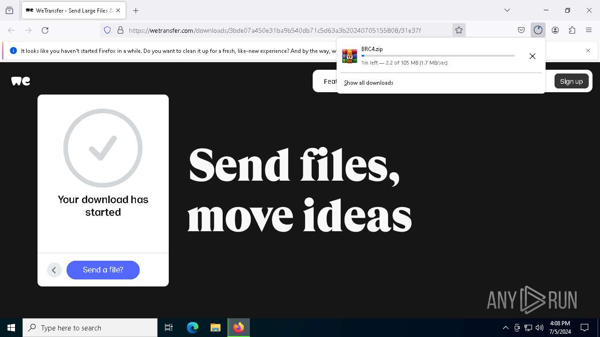This screenshot has height=337, width=600.
Task: Click the Sign up button
Action: pyautogui.click(x=571, y=81)
